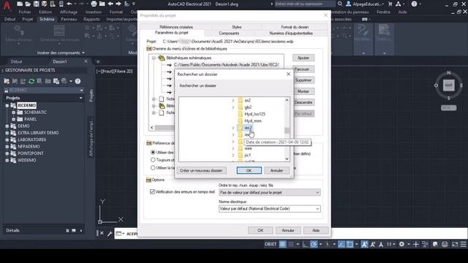Image resolution: width=468 pixels, height=263 pixels.
Task: Click the Next drawing right arrow icon
Action: pos(118,4)
